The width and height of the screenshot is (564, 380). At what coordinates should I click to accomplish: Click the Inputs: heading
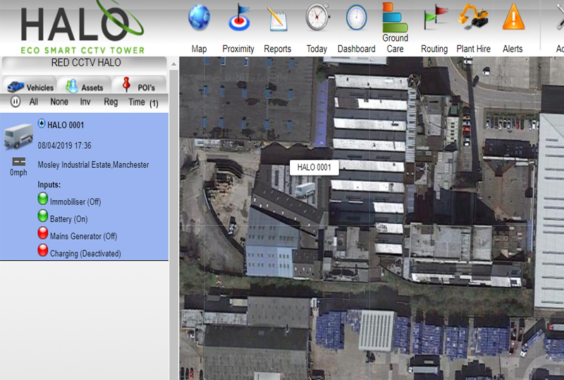point(49,185)
